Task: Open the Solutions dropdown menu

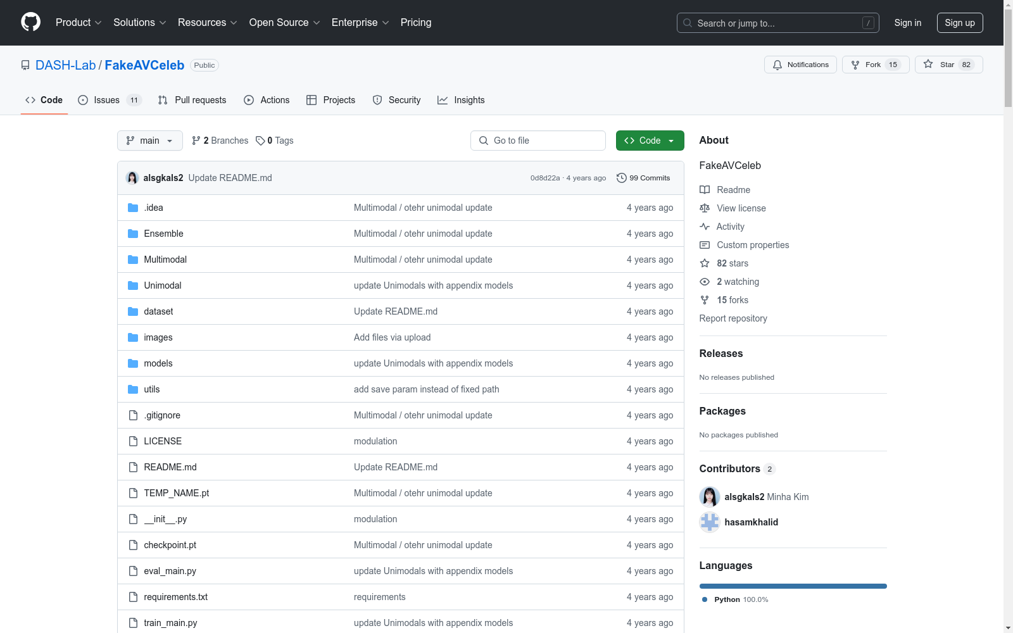Action: pyautogui.click(x=139, y=23)
